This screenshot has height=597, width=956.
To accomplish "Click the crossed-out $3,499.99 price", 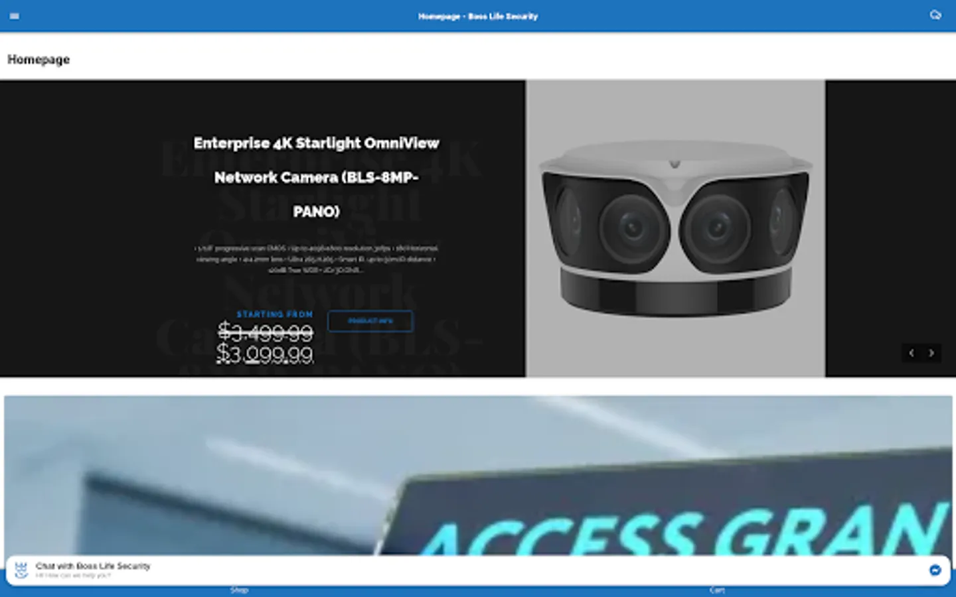I will click(x=266, y=331).
